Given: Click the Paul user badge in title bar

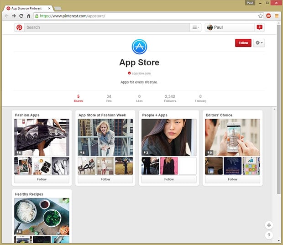Looking at the screenshot, I should (x=250, y=3).
